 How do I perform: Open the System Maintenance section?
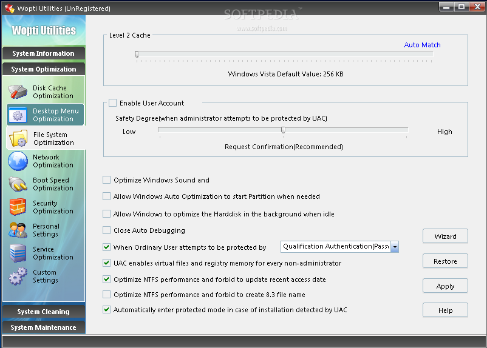(44, 327)
